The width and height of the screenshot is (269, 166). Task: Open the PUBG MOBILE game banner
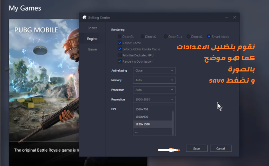click(x=44, y=81)
